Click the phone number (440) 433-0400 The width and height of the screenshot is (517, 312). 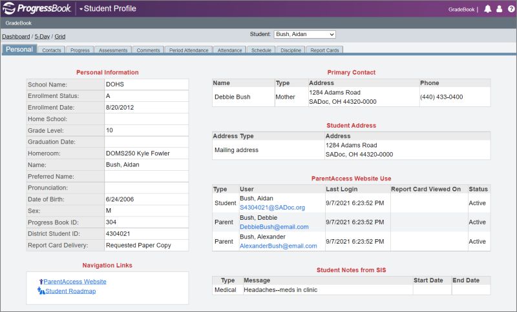click(441, 97)
